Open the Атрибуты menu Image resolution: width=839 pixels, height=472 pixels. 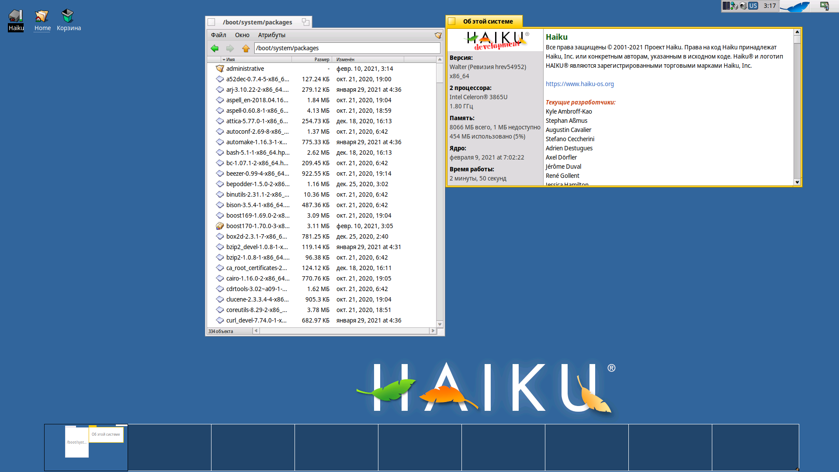tap(271, 35)
